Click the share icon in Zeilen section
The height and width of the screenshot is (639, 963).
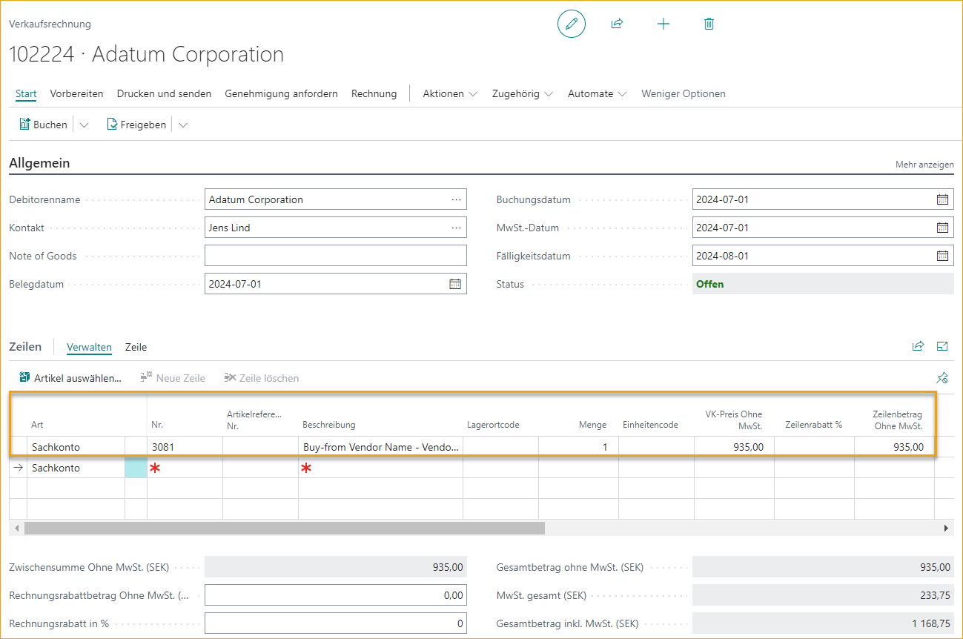coord(918,346)
